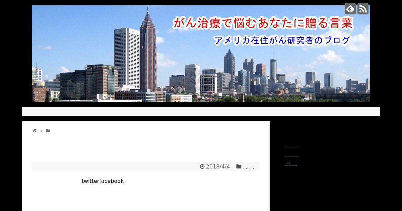This screenshot has height=211, width=402.
Task: Go to home via breadcrumb house icon
Action: (34, 131)
